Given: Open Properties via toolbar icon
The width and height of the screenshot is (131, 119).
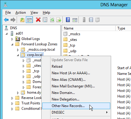Looking at the screenshot, I should (45, 20).
